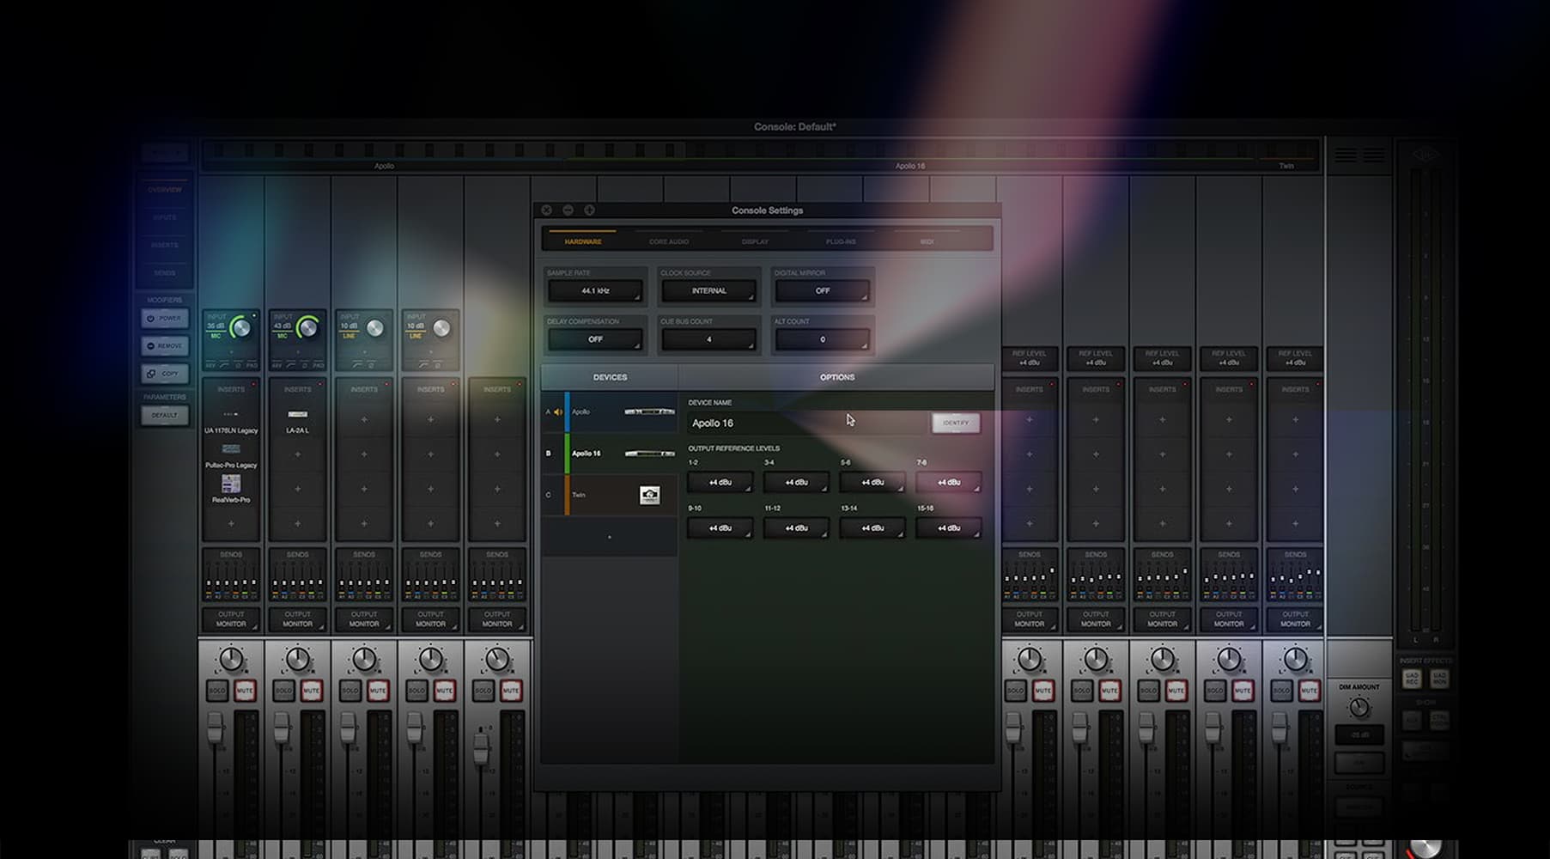Click the 43 dB input gain knob
This screenshot has width=1550, height=859.
(x=307, y=328)
